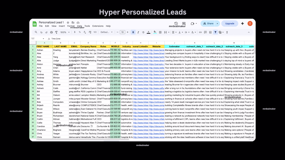Open the Gemini sparkle assistant
Image resolution: width=285 pixels, height=160 pixels.
[243, 24]
